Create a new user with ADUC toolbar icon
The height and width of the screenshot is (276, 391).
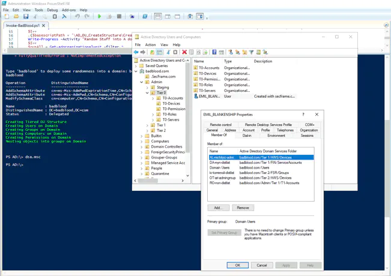(231, 52)
